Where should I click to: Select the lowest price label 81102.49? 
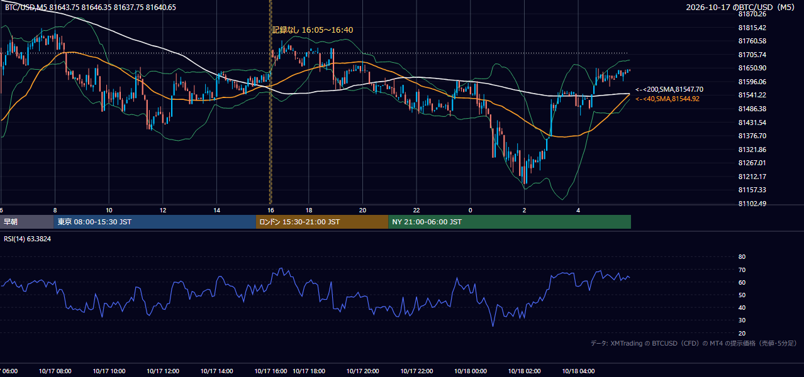pyautogui.click(x=752, y=204)
